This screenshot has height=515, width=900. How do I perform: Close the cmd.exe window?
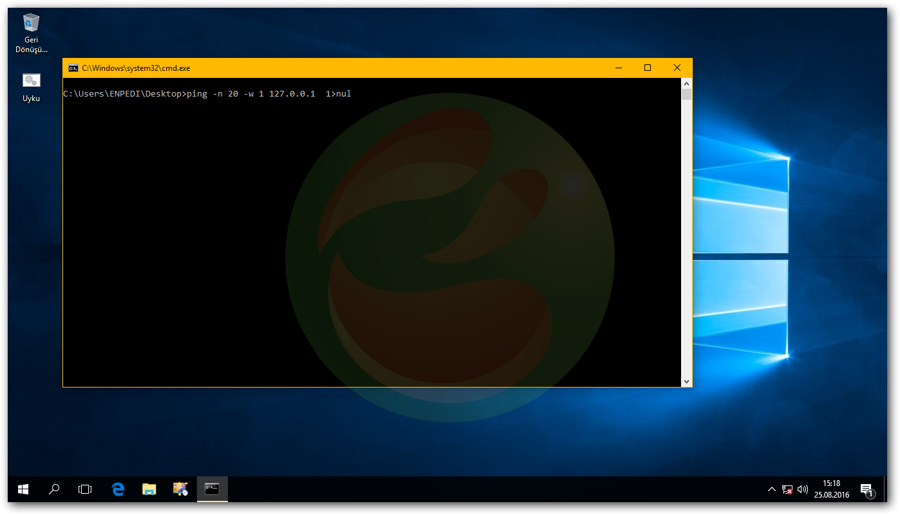[677, 68]
